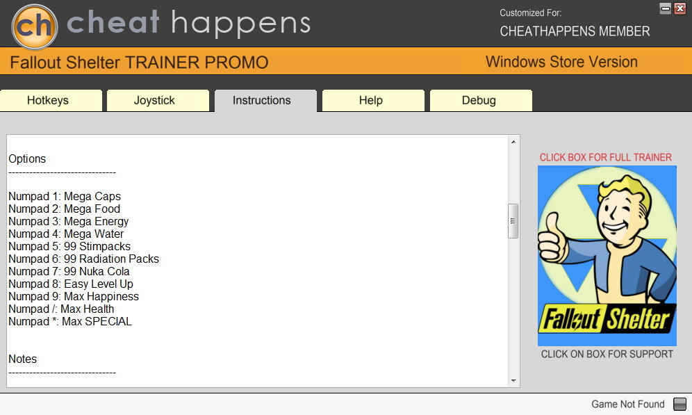Close the trainer window

point(680,8)
